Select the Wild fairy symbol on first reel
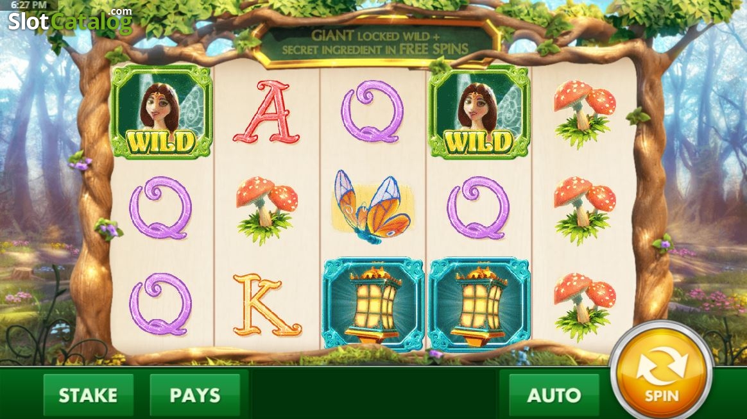This screenshot has width=747, height=419. tap(161, 111)
